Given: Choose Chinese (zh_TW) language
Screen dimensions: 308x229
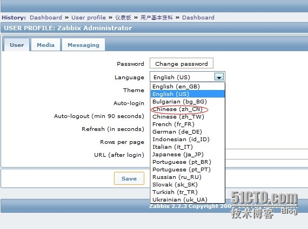Looking at the screenshot, I should pos(188,116).
